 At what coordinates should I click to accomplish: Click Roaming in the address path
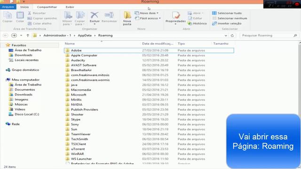[x=105, y=36]
